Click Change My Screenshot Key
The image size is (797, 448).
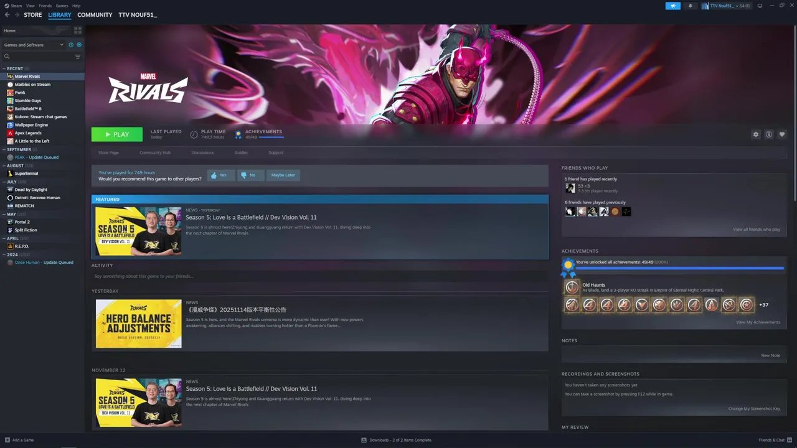(x=754, y=409)
